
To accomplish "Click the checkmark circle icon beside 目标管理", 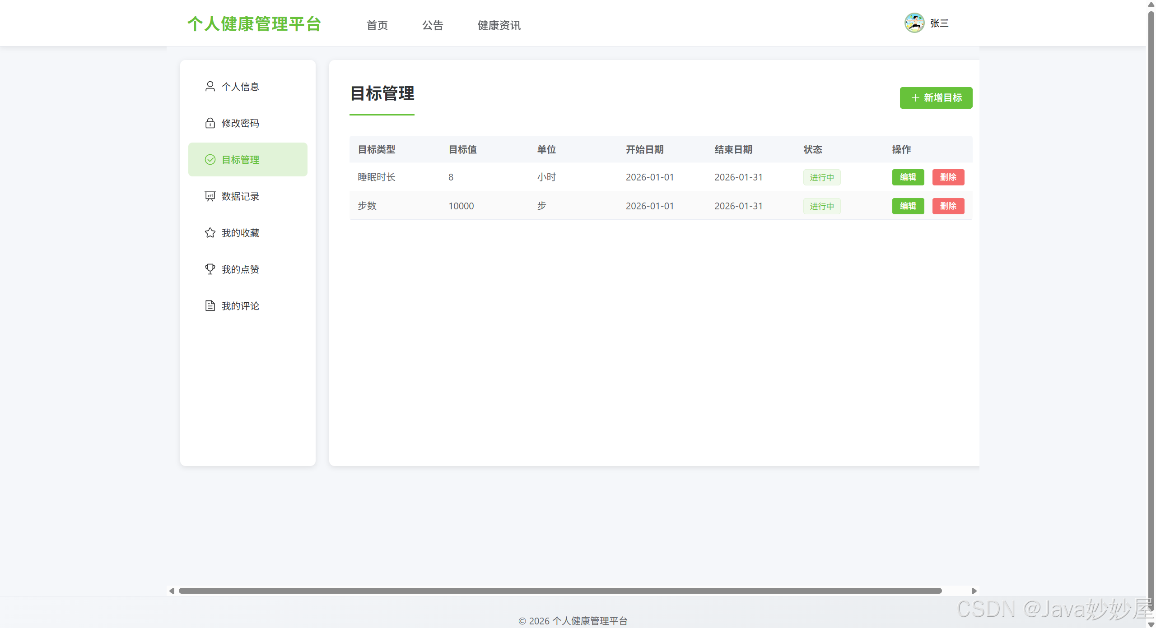I will (x=210, y=160).
